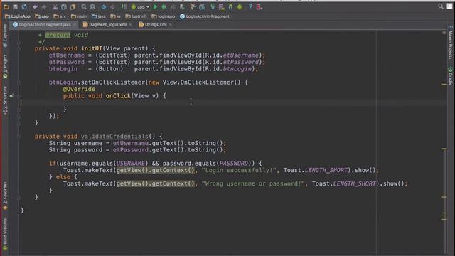Click the @Override annotation text

pyautogui.click(x=79, y=89)
